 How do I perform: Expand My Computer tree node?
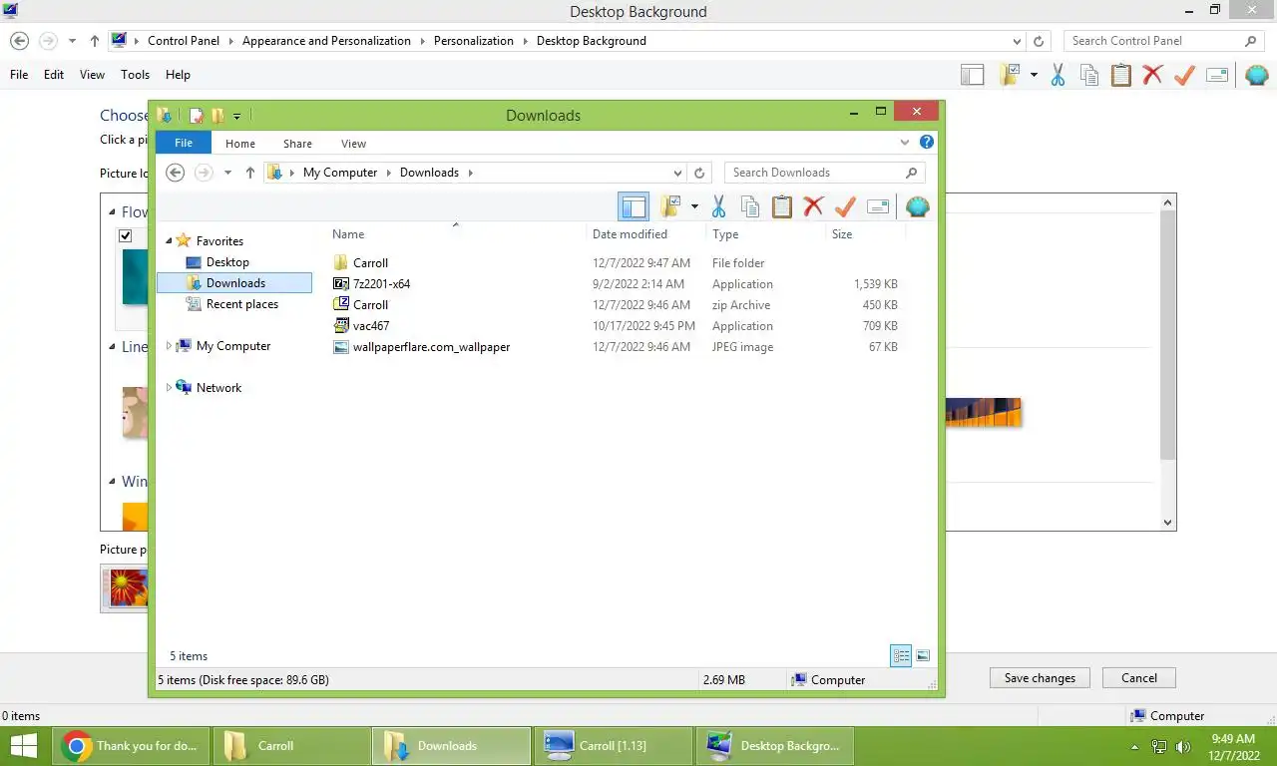[x=169, y=346]
